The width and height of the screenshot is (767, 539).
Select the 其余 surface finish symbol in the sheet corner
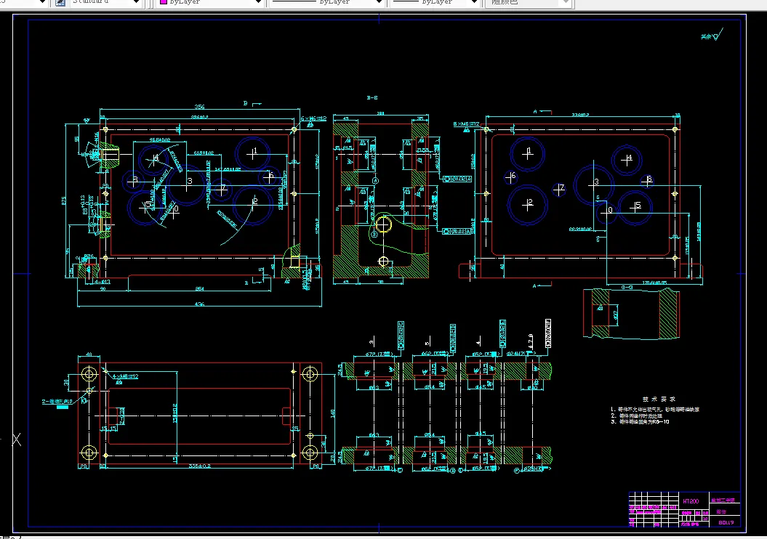click(712, 35)
